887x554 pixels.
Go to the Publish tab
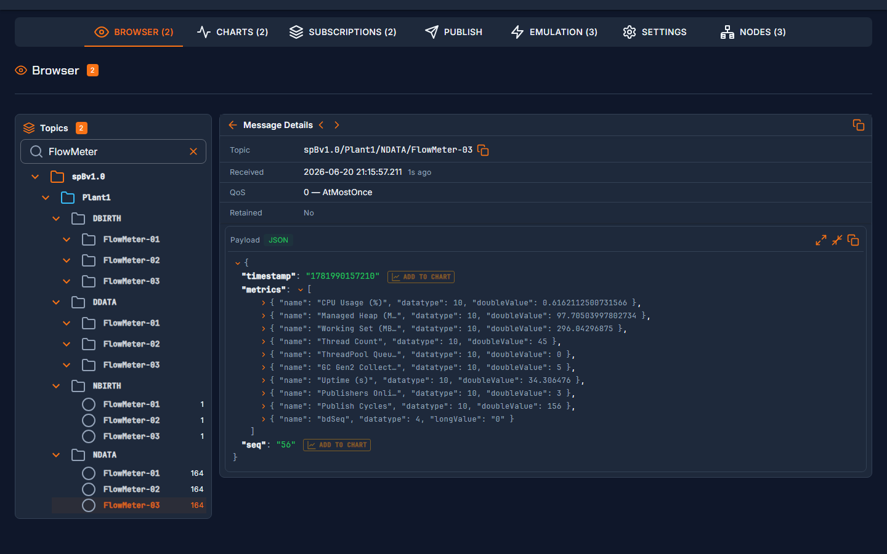[x=453, y=32]
